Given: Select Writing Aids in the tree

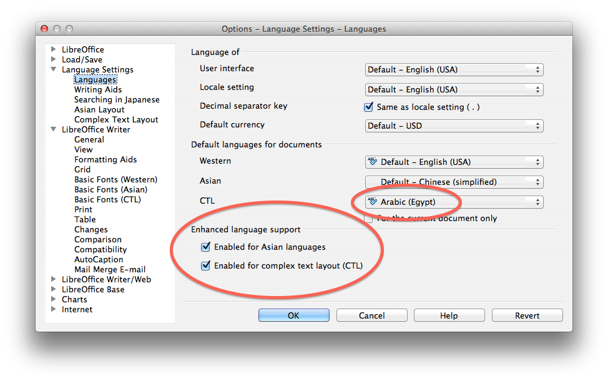Looking at the screenshot, I should coord(98,89).
